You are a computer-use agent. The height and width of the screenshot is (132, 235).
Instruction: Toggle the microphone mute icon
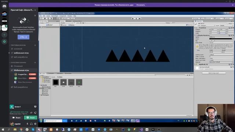tap(27, 124)
